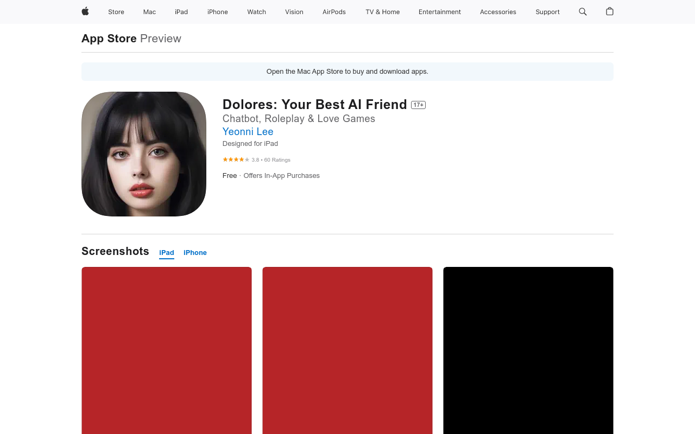Click the Designed for iPad text
Image resolution: width=695 pixels, height=434 pixels.
click(250, 144)
